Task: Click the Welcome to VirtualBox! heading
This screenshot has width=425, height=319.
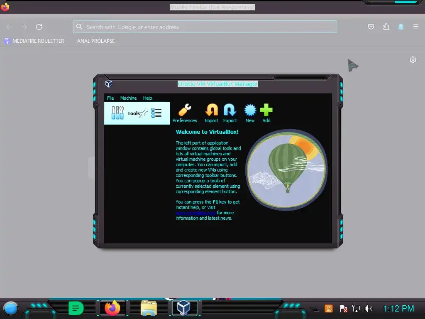Action: (207, 132)
